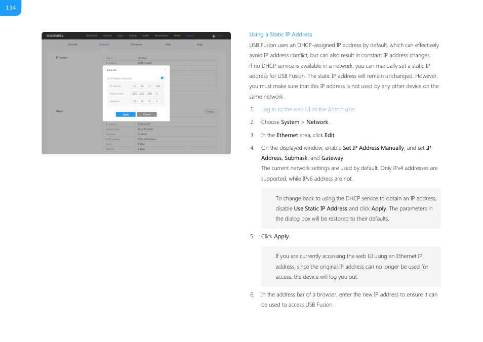Open the Audio menu
Viewport: 483px width, 342px height.
(x=145, y=36)
